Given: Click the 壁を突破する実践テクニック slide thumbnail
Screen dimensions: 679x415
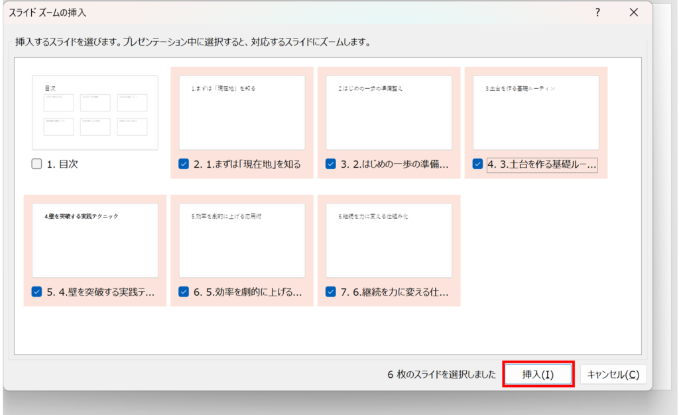Looking at the screenshot, I should click(95, 240).
